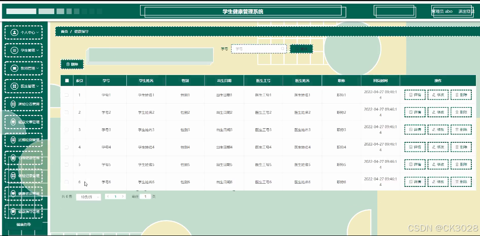Expand the 个人中心 chevron
The image size is (480, 236).
click(x=38, y=32)
